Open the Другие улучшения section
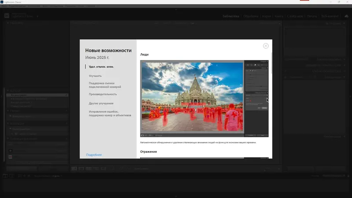The height and width of the screenshot is (198, 352). point(101,103)
